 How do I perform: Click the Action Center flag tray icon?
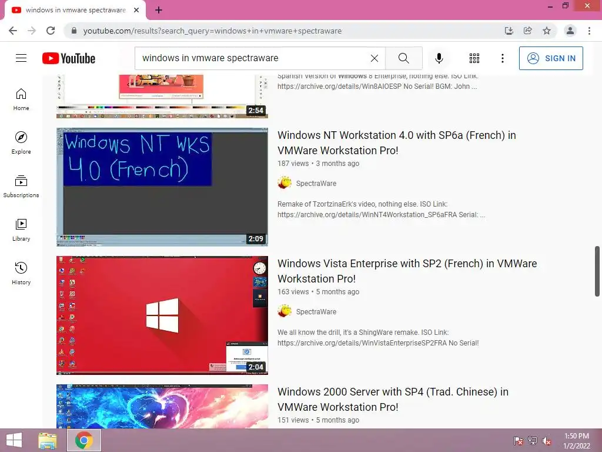(x=518, y=441)
